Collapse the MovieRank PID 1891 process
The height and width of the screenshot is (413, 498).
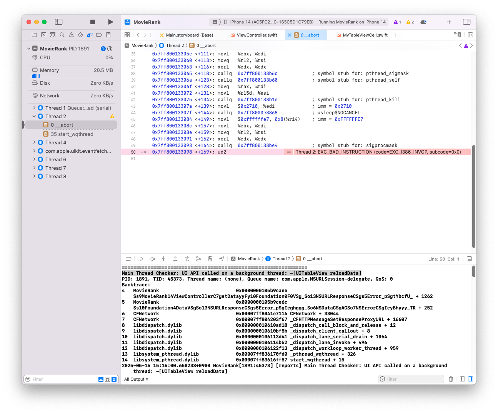point(29,48)
